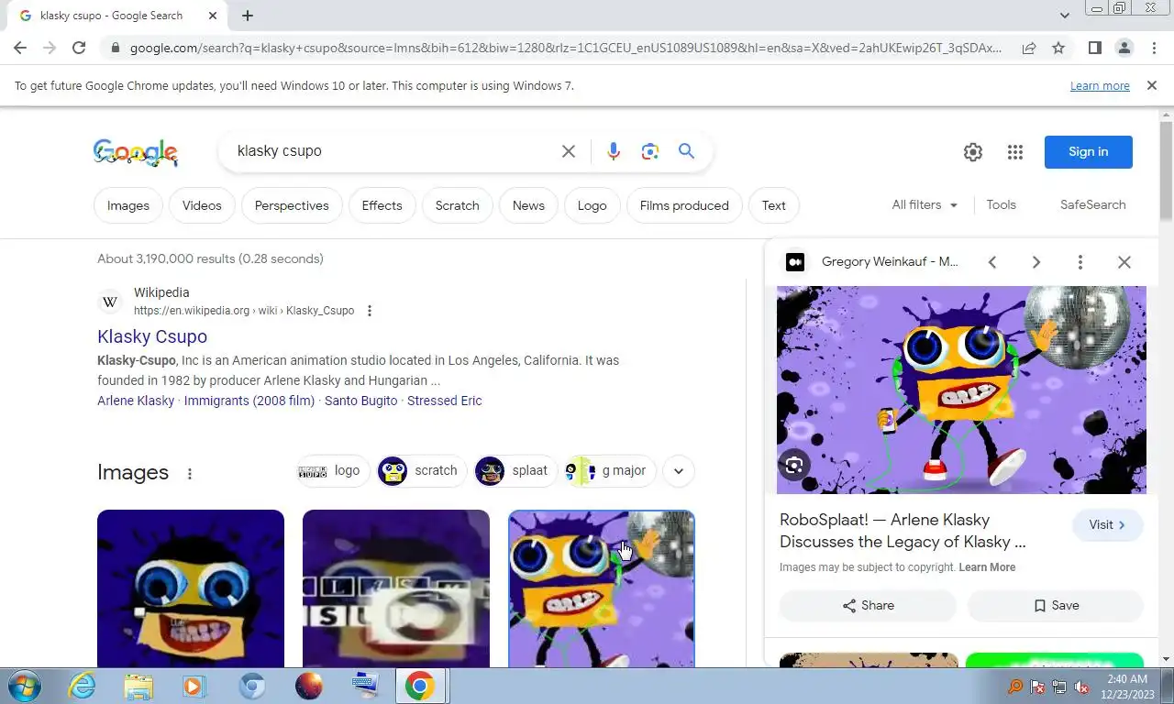1174x704 pixels.
Task: Open Images section options menu
Action: coord(190,474)
